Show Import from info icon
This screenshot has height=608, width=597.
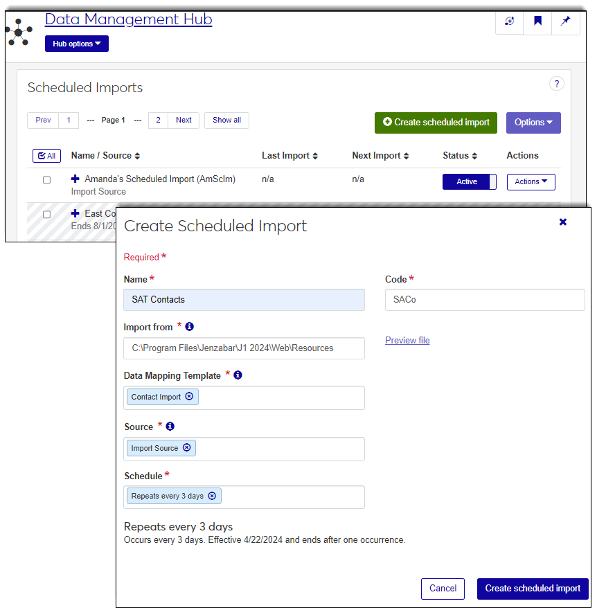189,327
